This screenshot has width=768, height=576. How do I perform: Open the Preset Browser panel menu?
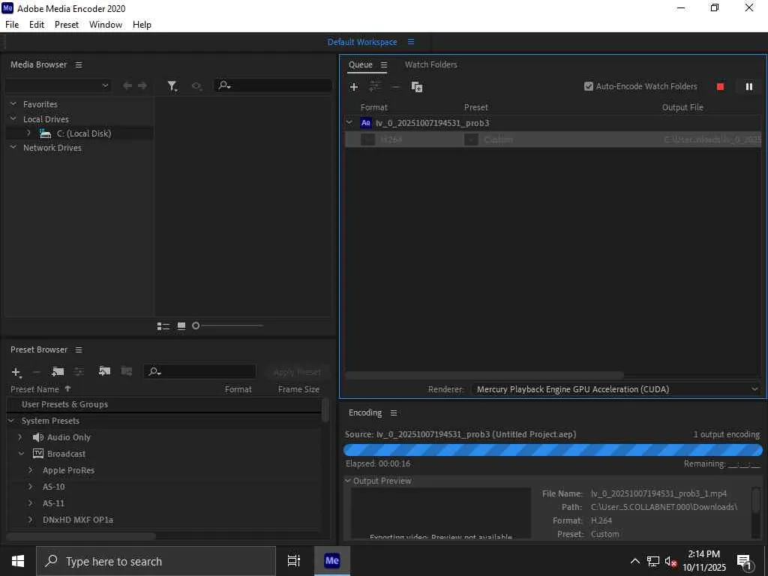[x=79, y=349]
